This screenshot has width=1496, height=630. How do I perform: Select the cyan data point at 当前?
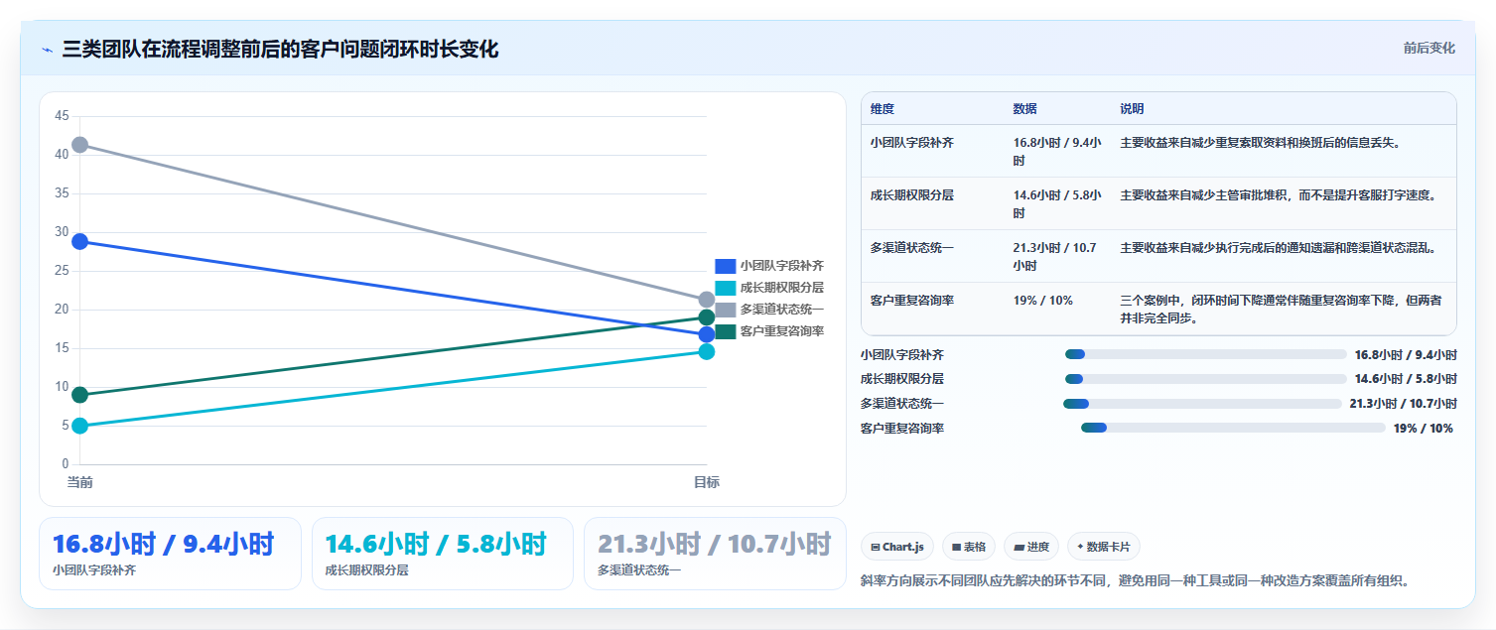pos(79,426)
